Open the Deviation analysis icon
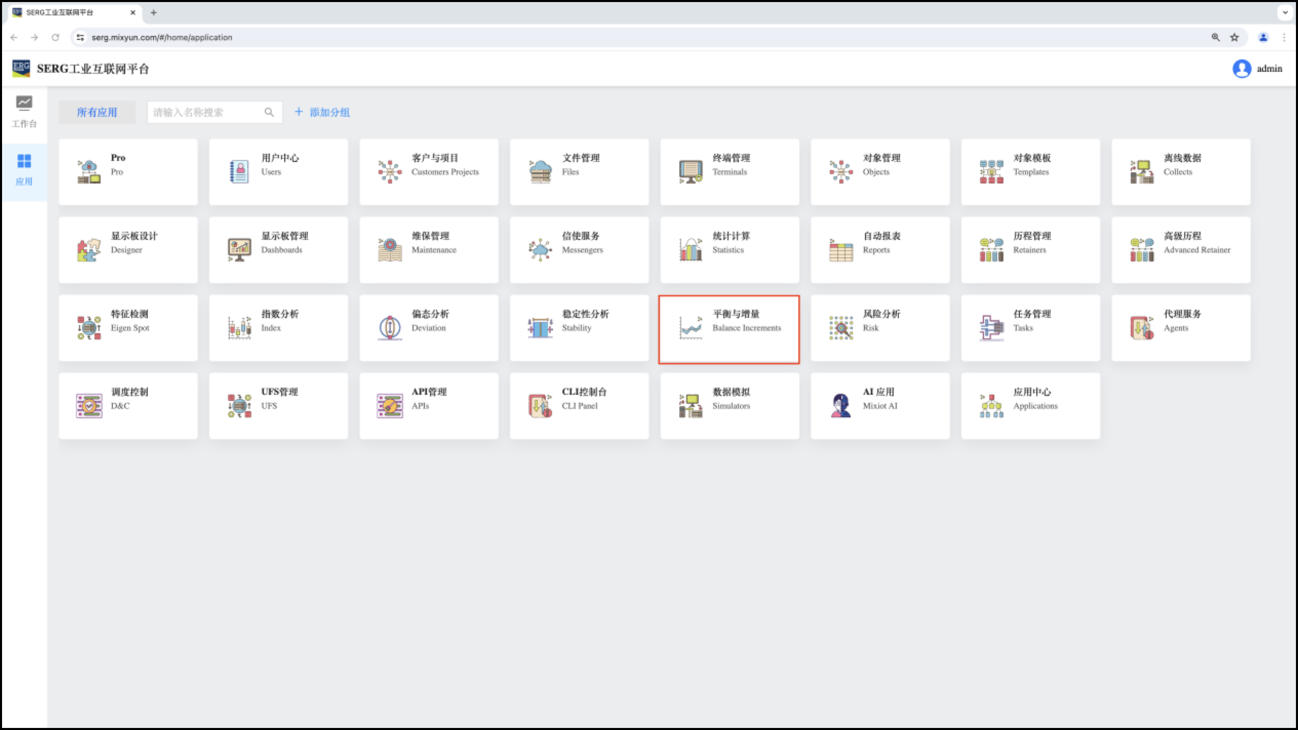 pos(390,328)
